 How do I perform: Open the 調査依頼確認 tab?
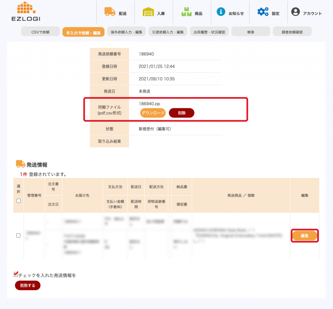pyautogui.click(x=292, y=32)
